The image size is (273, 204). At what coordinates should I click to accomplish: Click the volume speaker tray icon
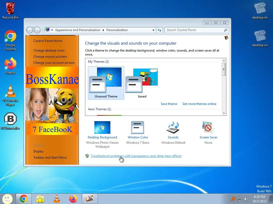pyautogui.click(x=246, y=199)
